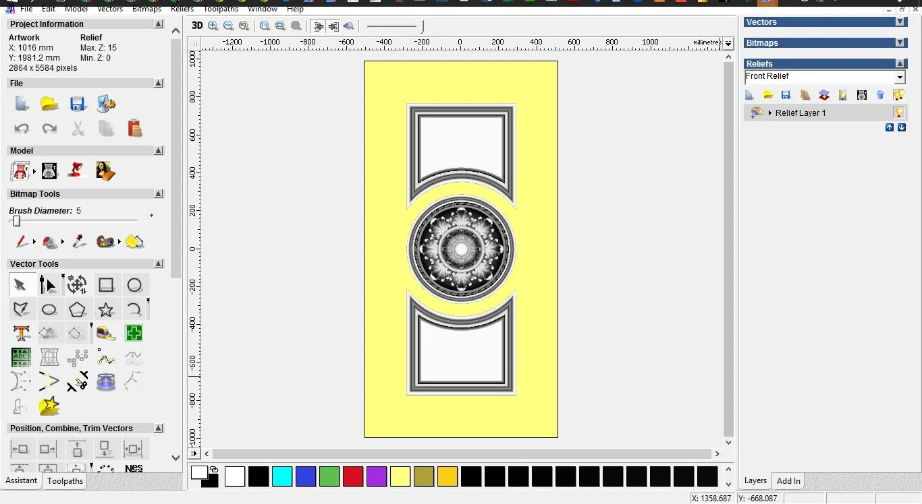Move Relief Layer 1 up with the arrow button

tap(889, 127)
